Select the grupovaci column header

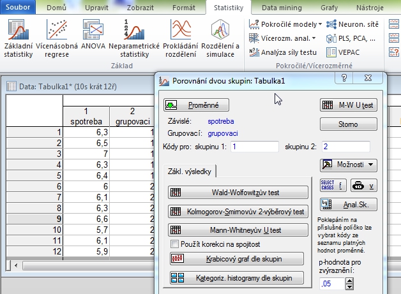(132, 116)
